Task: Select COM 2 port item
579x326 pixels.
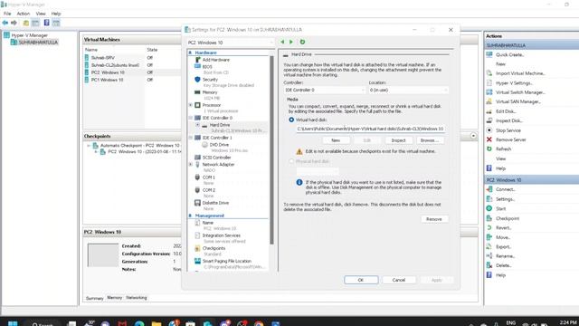Action: tap(209, 190)
